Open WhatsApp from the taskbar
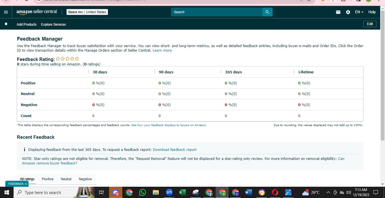The image size is (385, 198). 143,192
